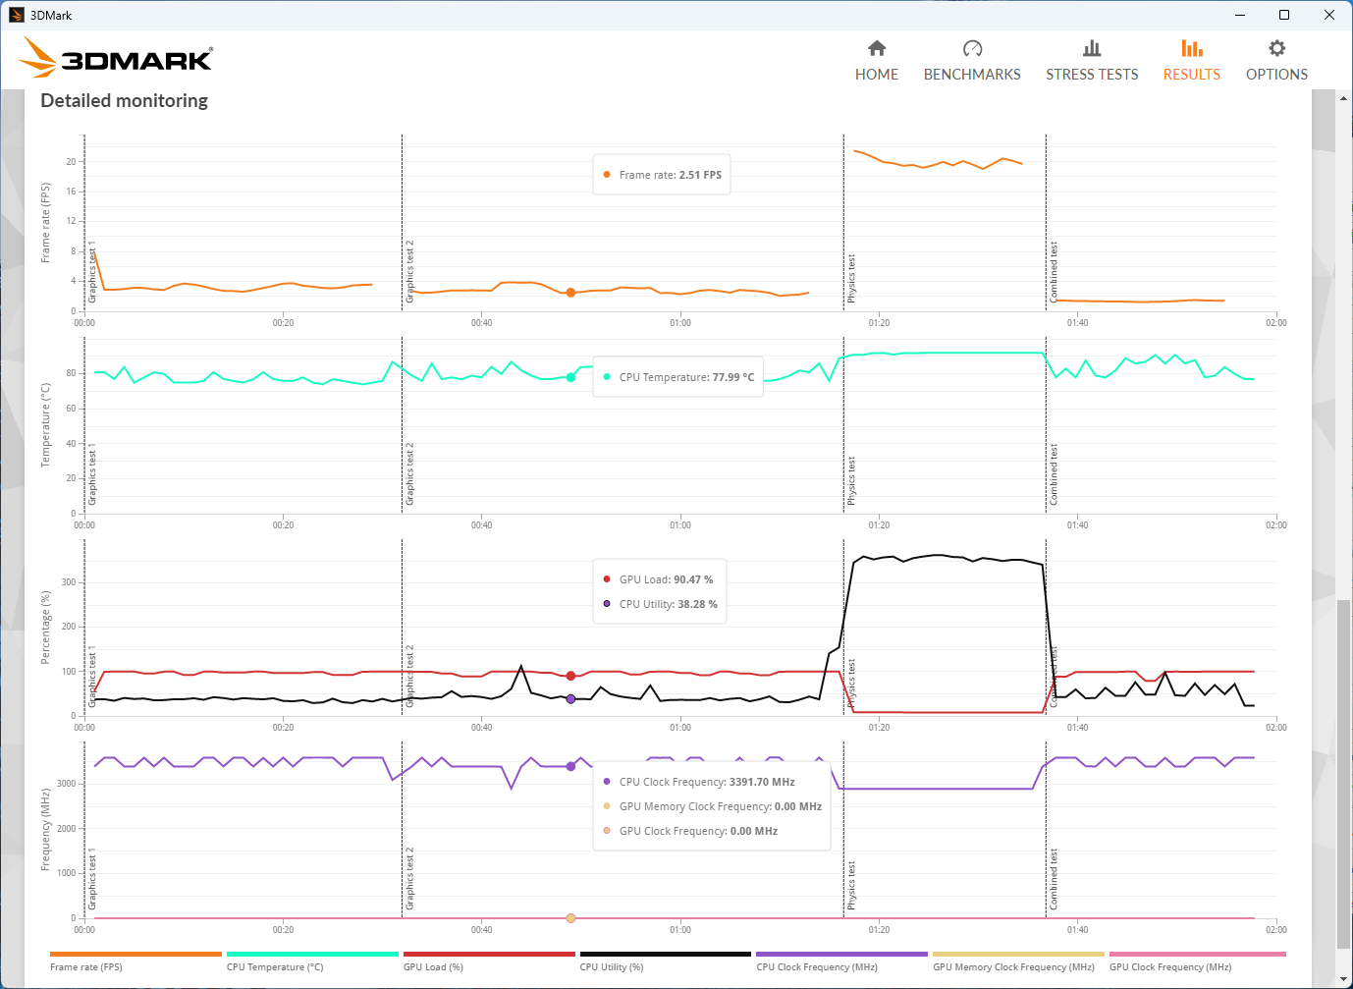Click the scroll down arrow

click(1343, 979)
